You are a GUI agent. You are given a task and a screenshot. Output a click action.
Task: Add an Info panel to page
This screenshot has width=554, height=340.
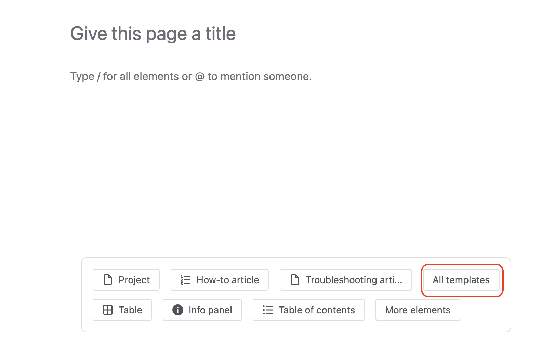pos(202,310)
